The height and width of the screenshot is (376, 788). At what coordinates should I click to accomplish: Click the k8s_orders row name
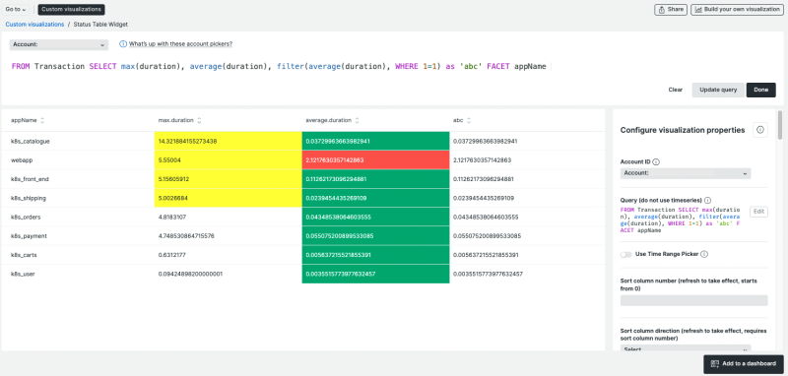27,218
